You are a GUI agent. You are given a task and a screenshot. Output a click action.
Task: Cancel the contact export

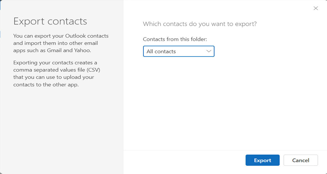(x=300, y=160)
